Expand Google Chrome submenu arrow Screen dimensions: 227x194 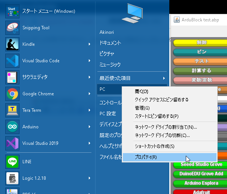tap(90, 94)
